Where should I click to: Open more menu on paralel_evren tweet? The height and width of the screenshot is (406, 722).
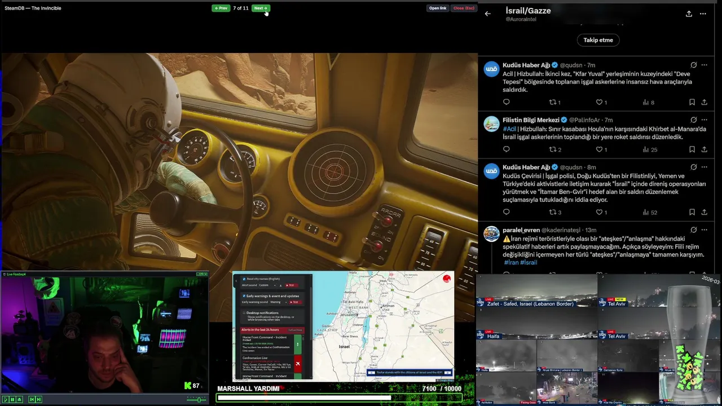(704, 230)
